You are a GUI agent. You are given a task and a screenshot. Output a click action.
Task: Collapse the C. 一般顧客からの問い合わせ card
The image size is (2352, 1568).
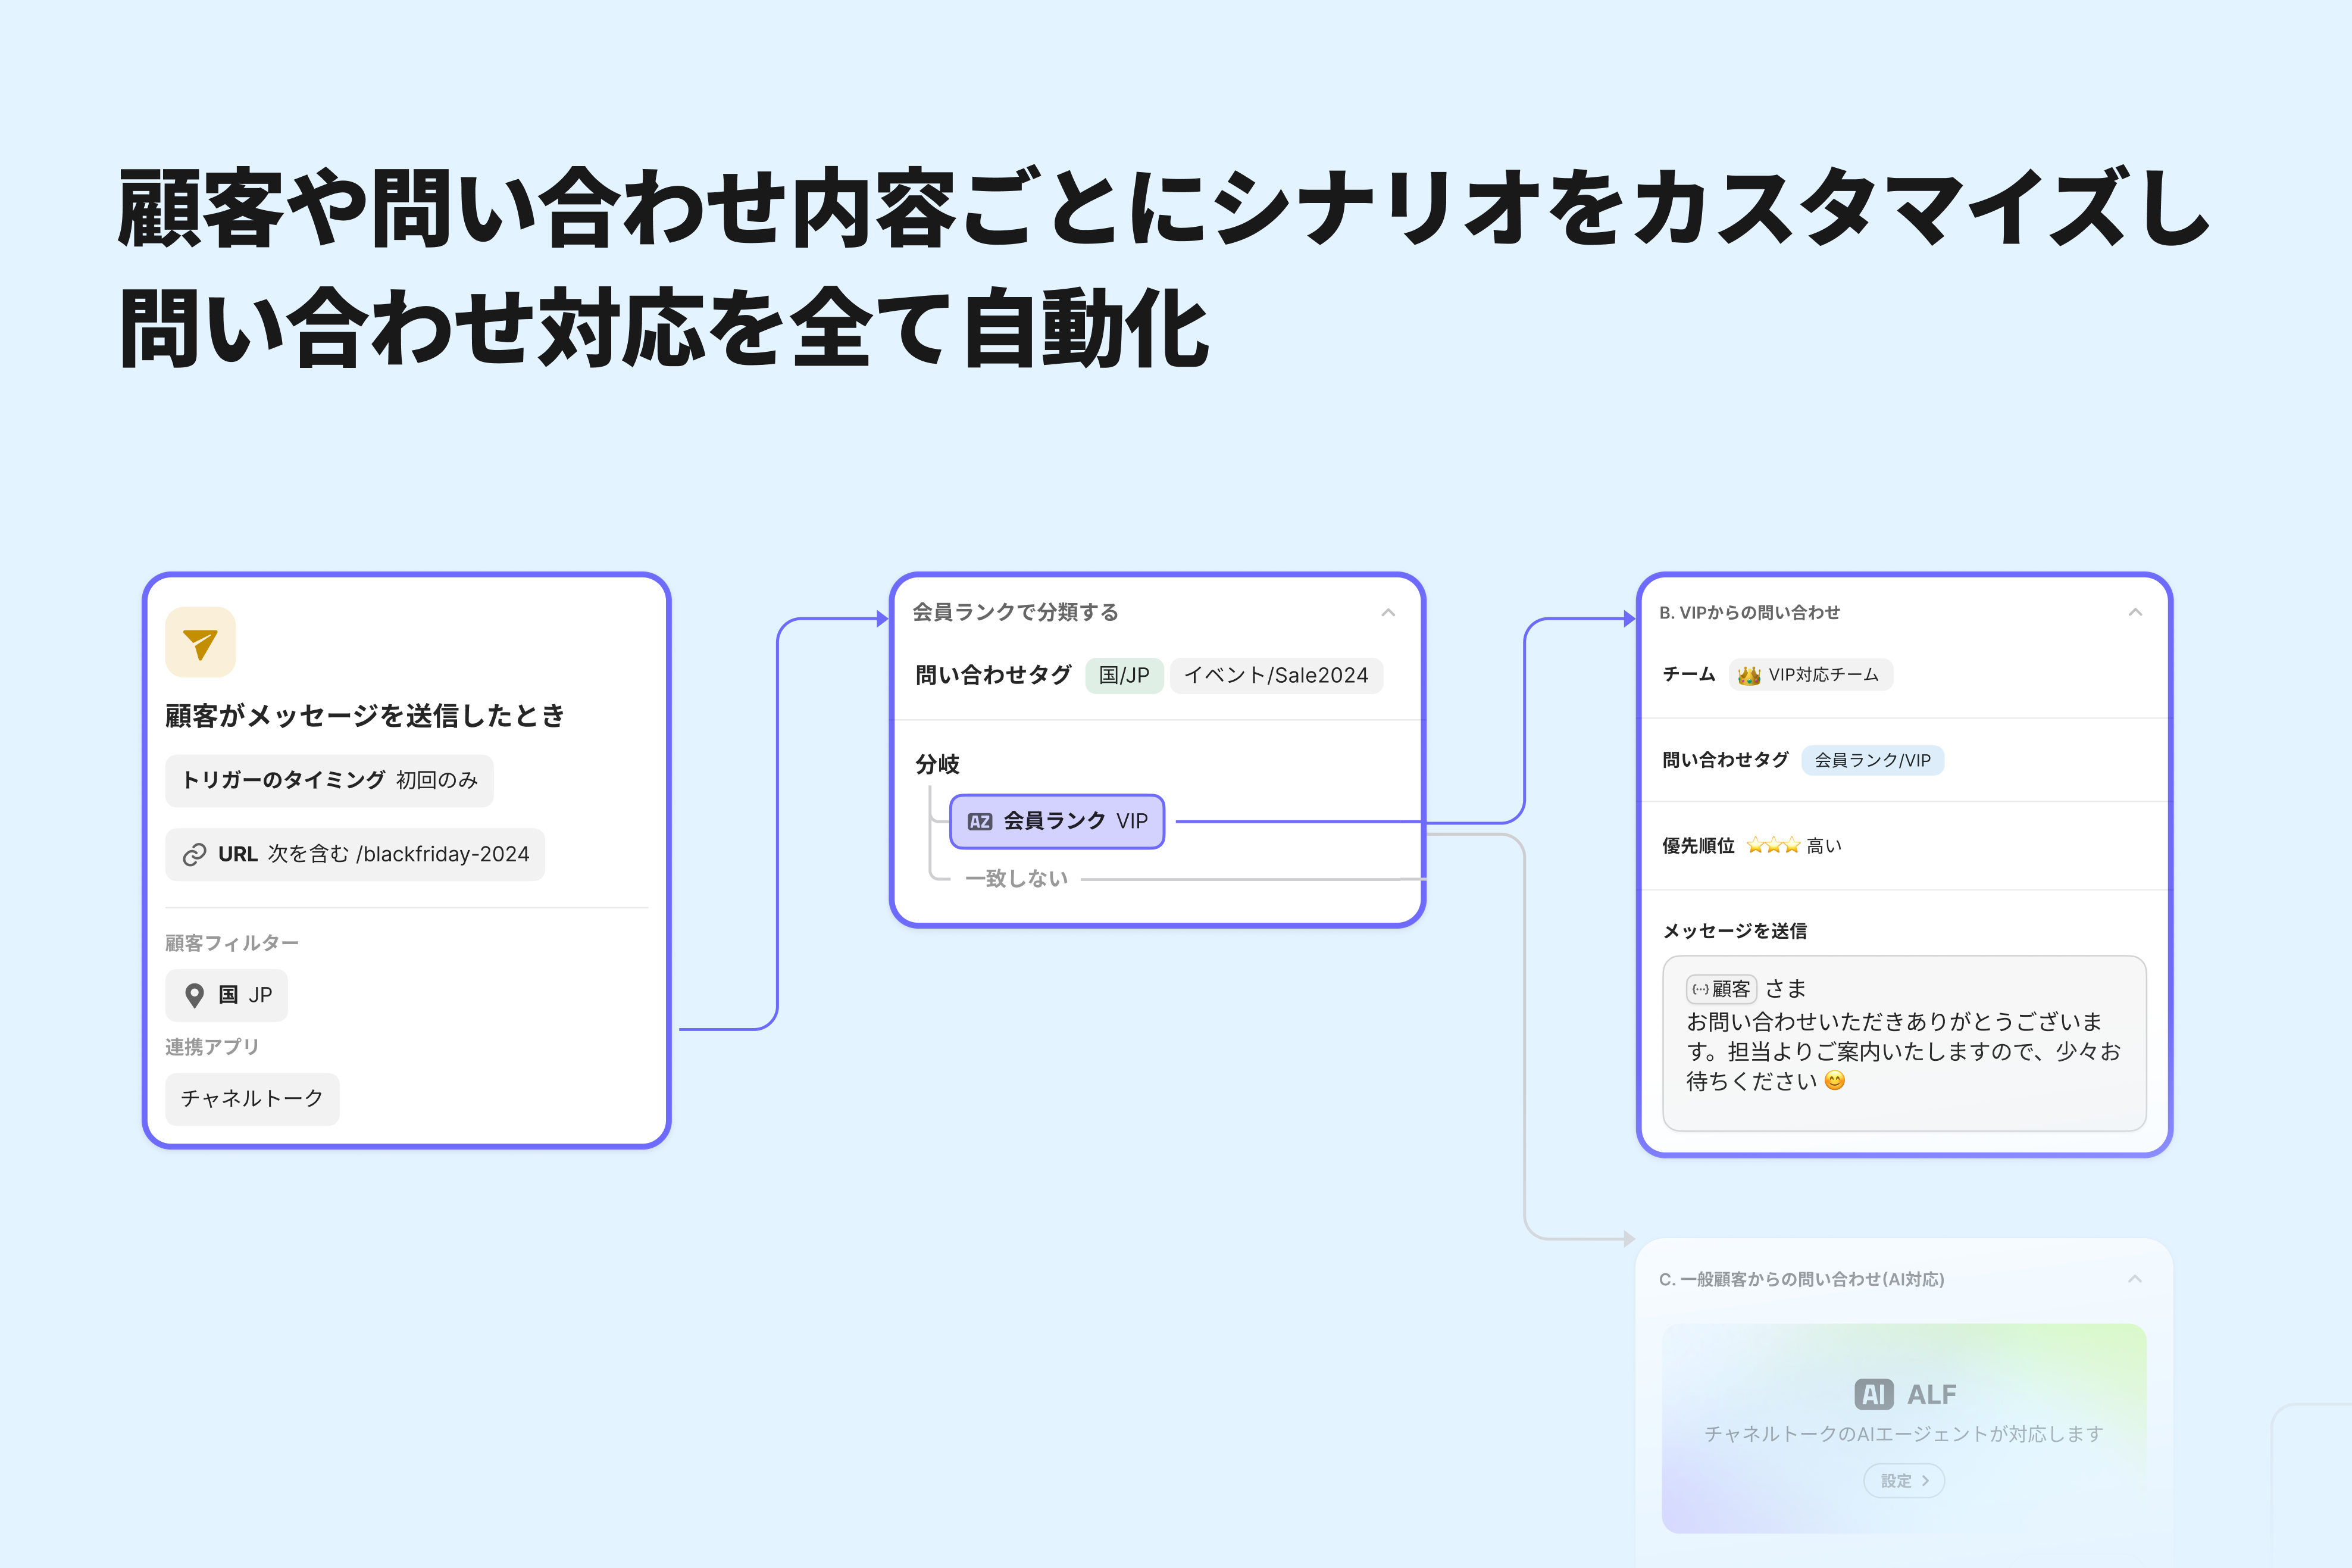(x=2134, y=1279)
